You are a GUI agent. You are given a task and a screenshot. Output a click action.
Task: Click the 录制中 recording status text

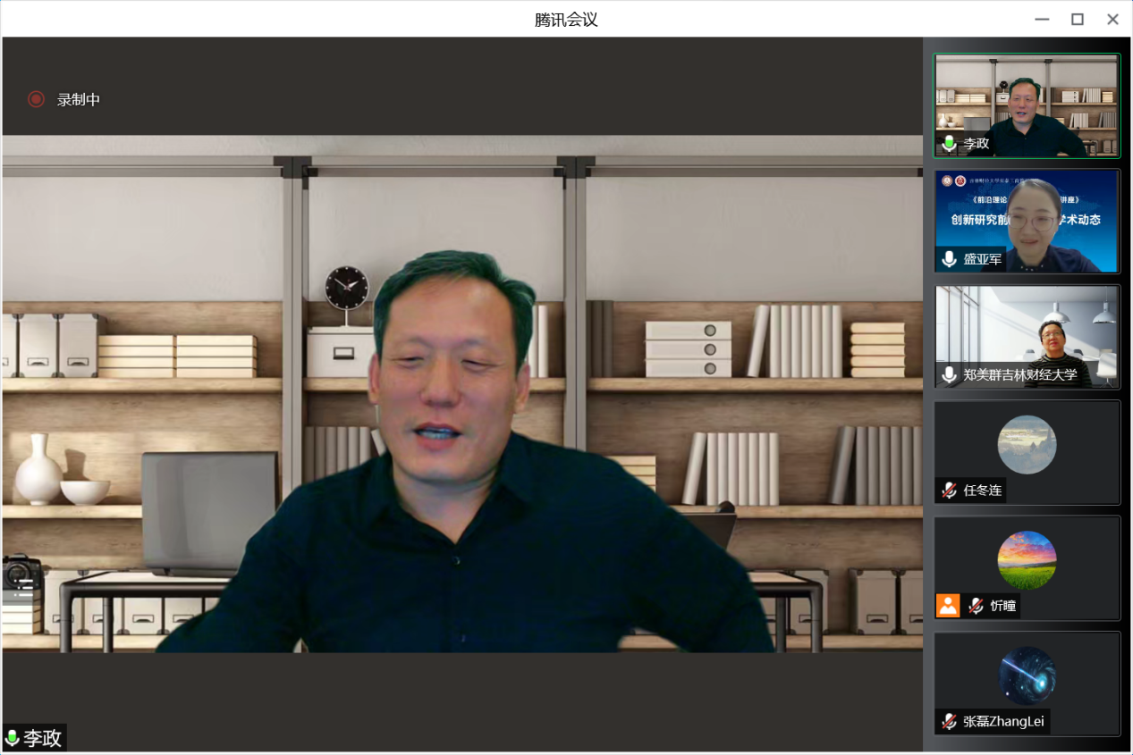pos(79,99)
